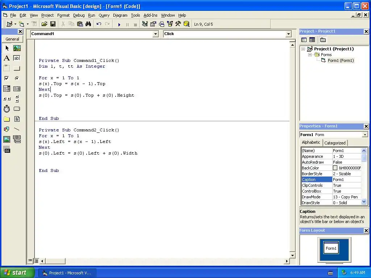The image size is (371, 278).
Task: Select the Shape control tool
Action: (7, 129)
